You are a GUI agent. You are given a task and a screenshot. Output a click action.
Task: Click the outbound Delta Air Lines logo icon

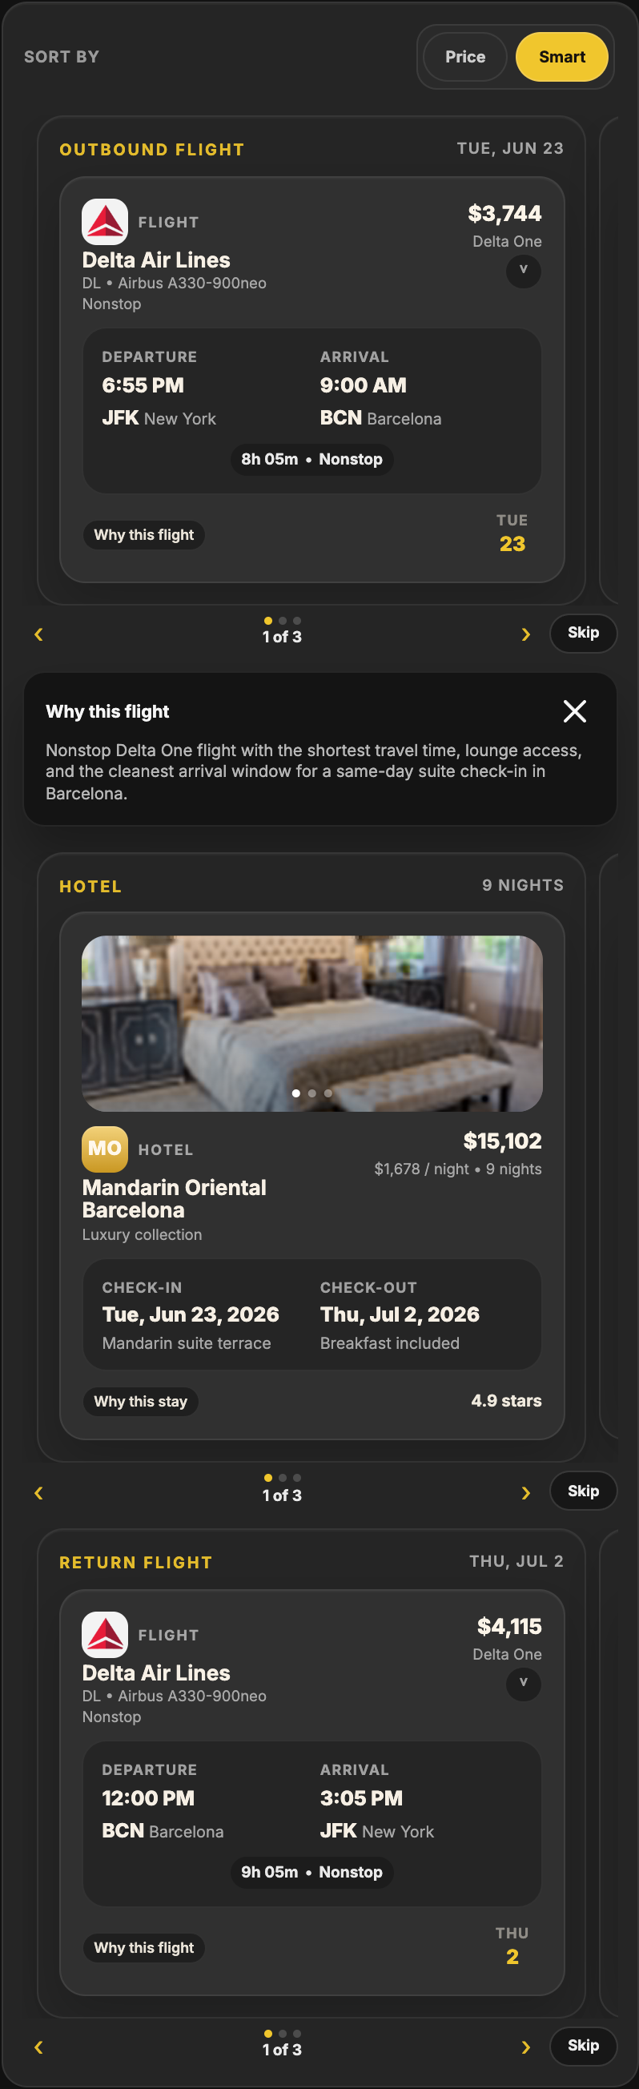coord(105,221)
